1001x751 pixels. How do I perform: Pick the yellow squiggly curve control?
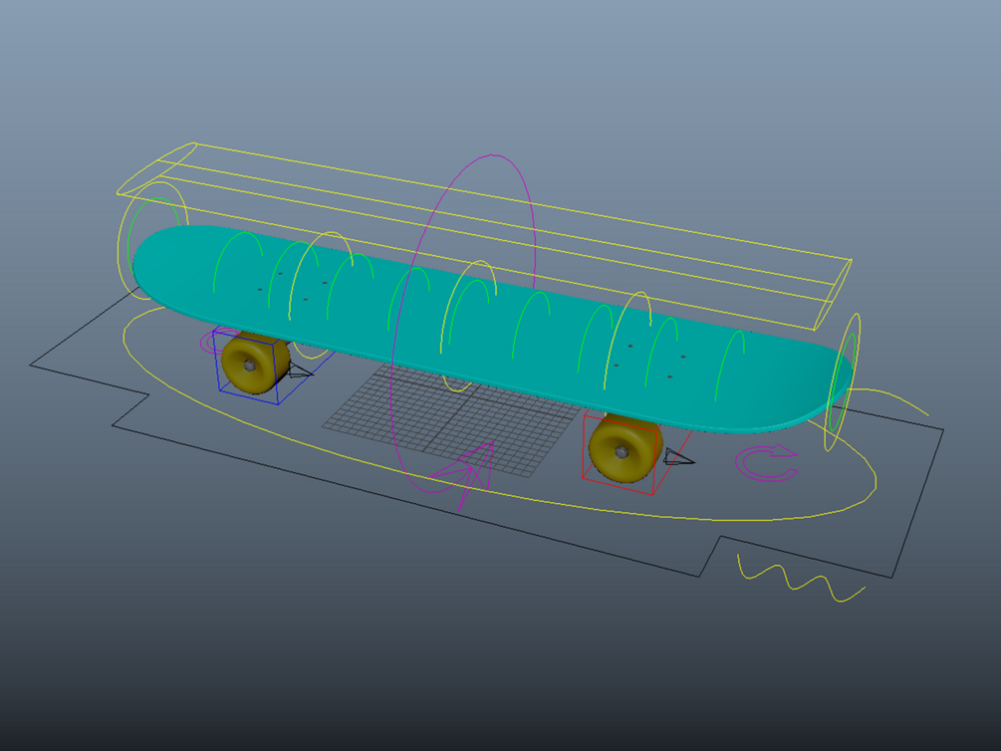(x=801, y=579)
